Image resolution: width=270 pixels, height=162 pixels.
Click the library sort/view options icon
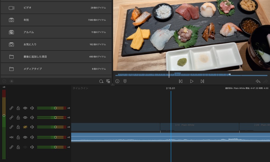[x=108, y=81]
